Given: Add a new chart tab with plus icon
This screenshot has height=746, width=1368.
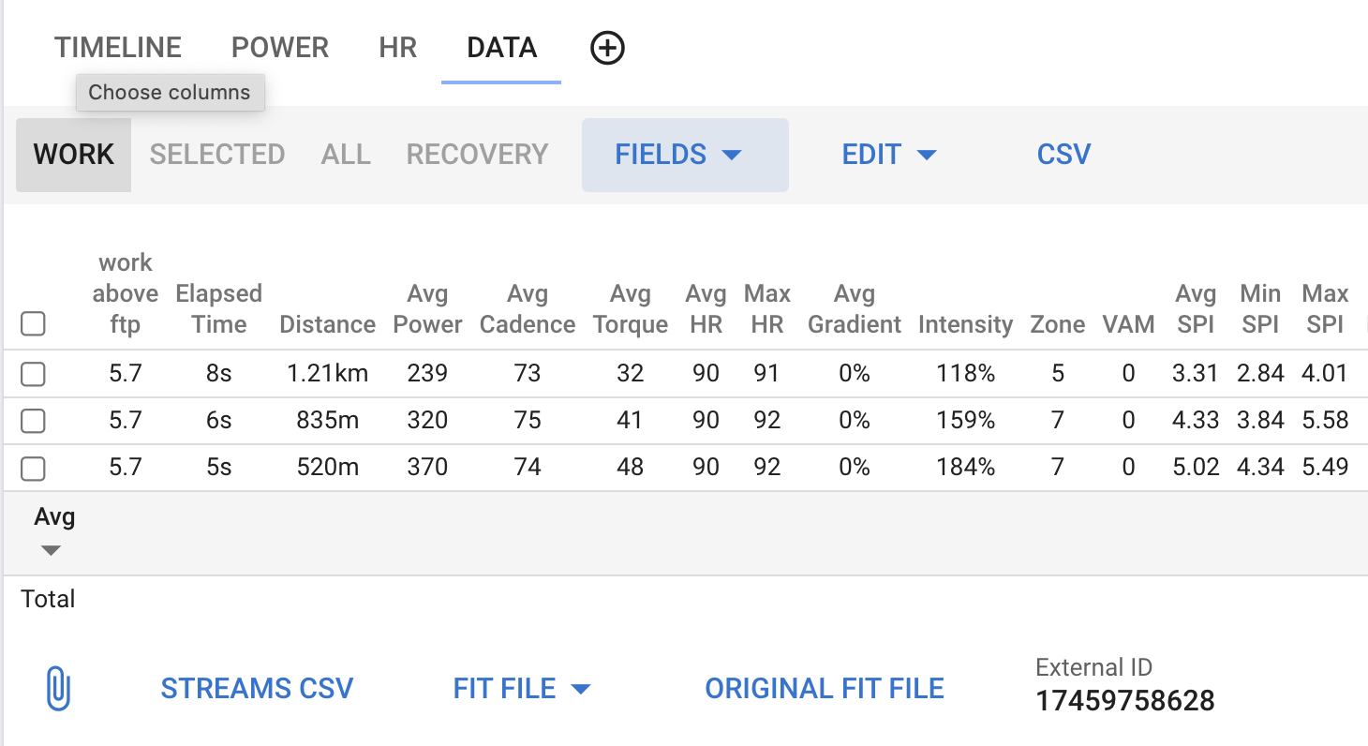Looking at the screenshot, I should point(607,48).
